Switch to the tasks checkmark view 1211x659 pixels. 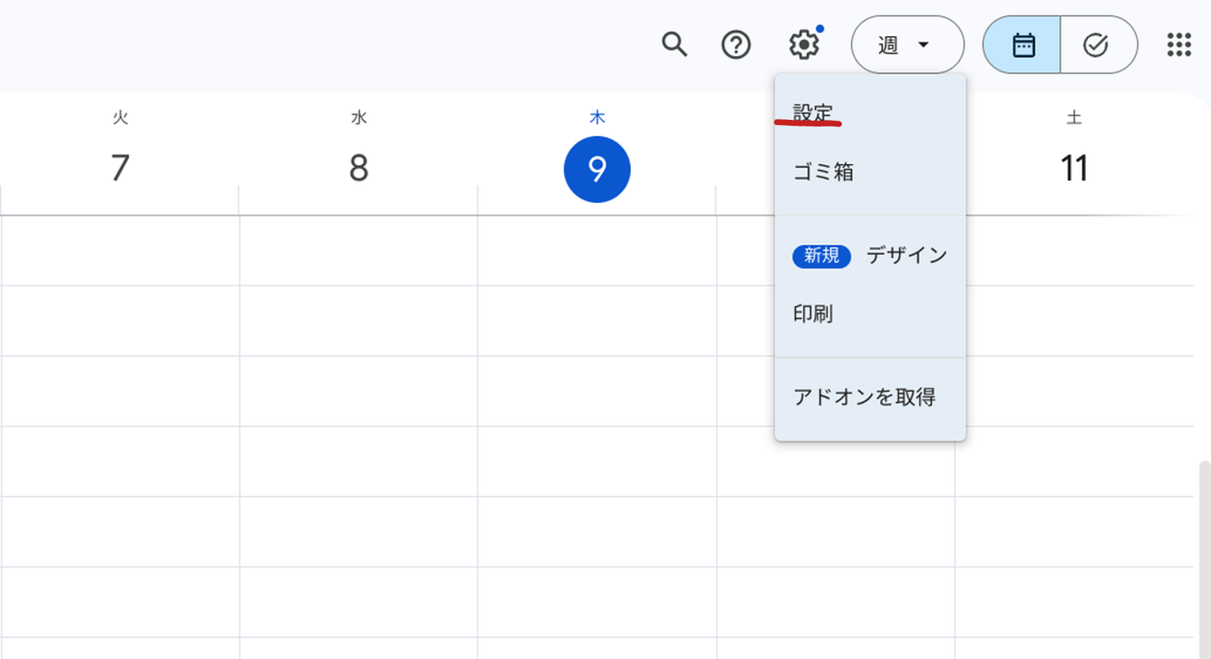[x=1096, y=45]
